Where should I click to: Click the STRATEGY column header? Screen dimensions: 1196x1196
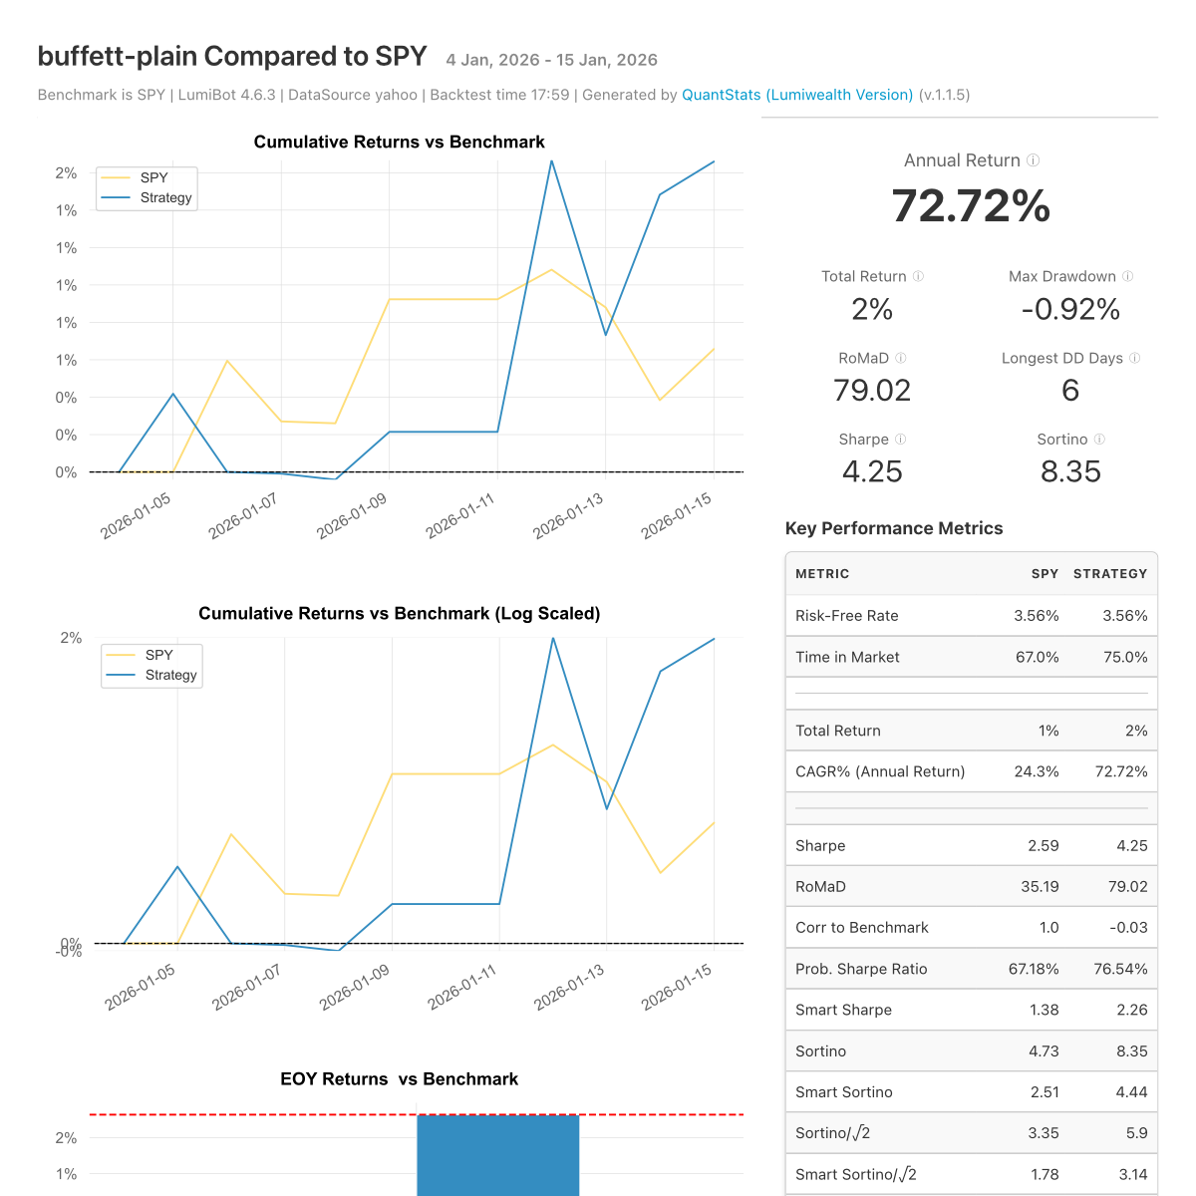tap(1110, 574)
